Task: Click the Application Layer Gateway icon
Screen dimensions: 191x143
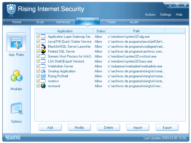Action: coord(43,36)
